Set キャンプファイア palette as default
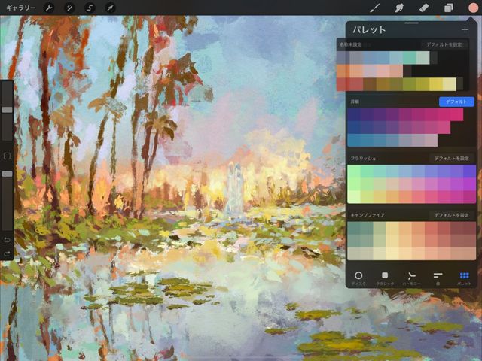 (x=452, y=215)
